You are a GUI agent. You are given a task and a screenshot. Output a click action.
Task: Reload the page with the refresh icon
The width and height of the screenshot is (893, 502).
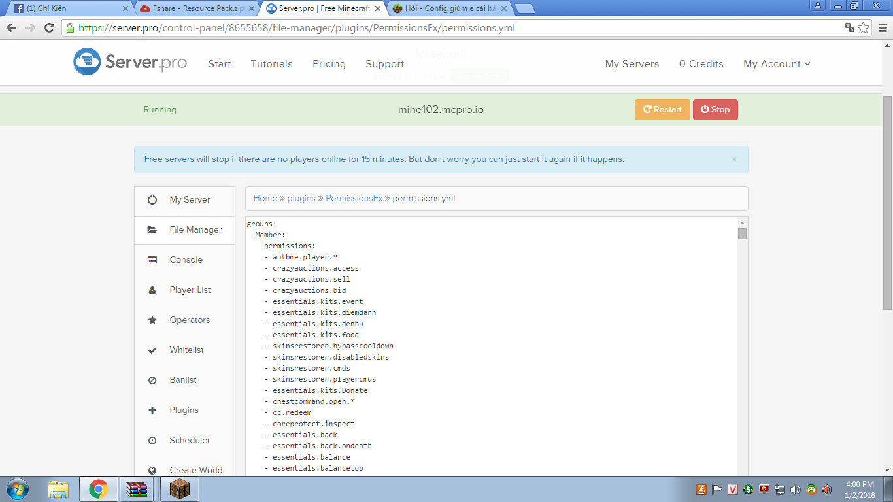click(x=49, y=28)
